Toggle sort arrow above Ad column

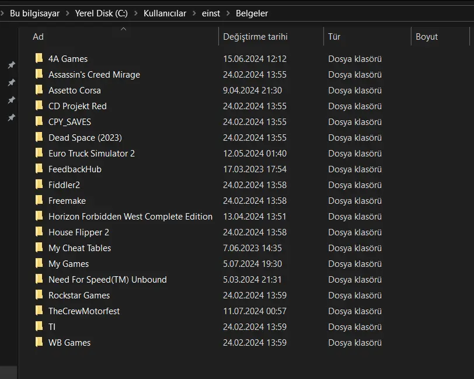click(123, 29)
